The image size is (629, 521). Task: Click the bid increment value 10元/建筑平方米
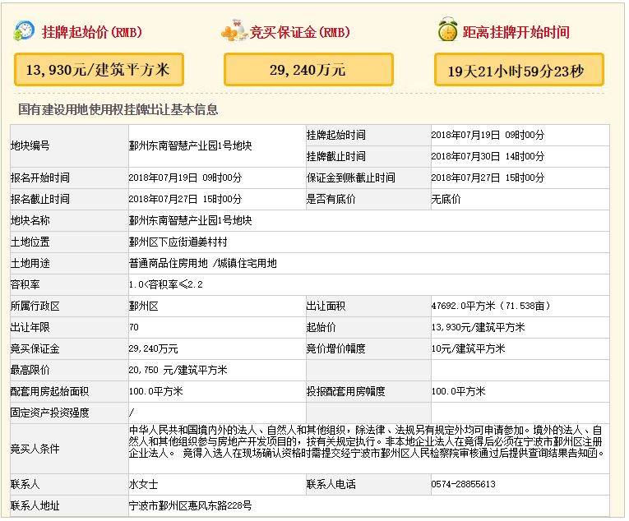click(x=468, y=348)
